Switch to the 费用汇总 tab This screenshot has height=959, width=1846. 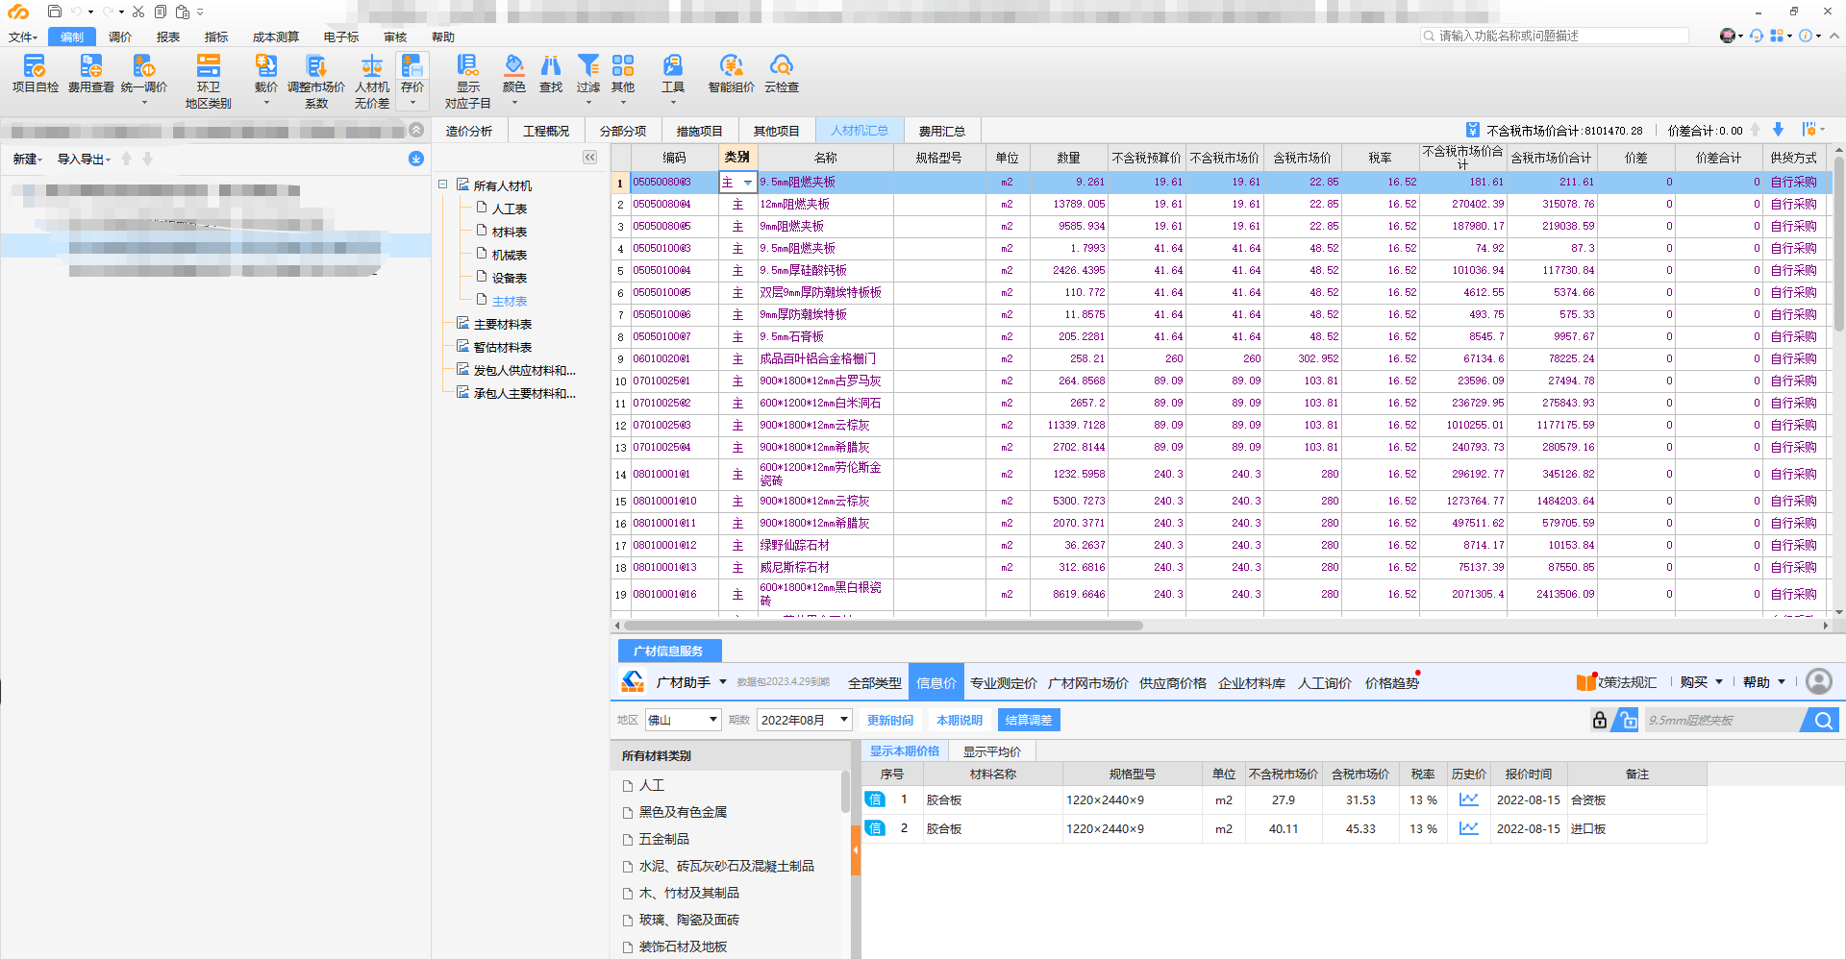click(941, 131)
